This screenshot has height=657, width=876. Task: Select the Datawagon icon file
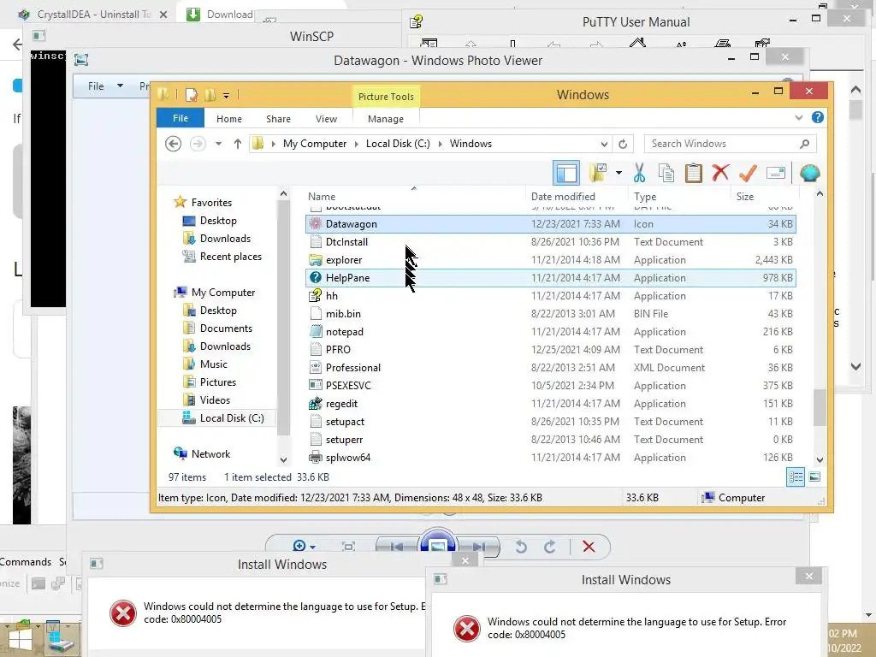[550, 224]
